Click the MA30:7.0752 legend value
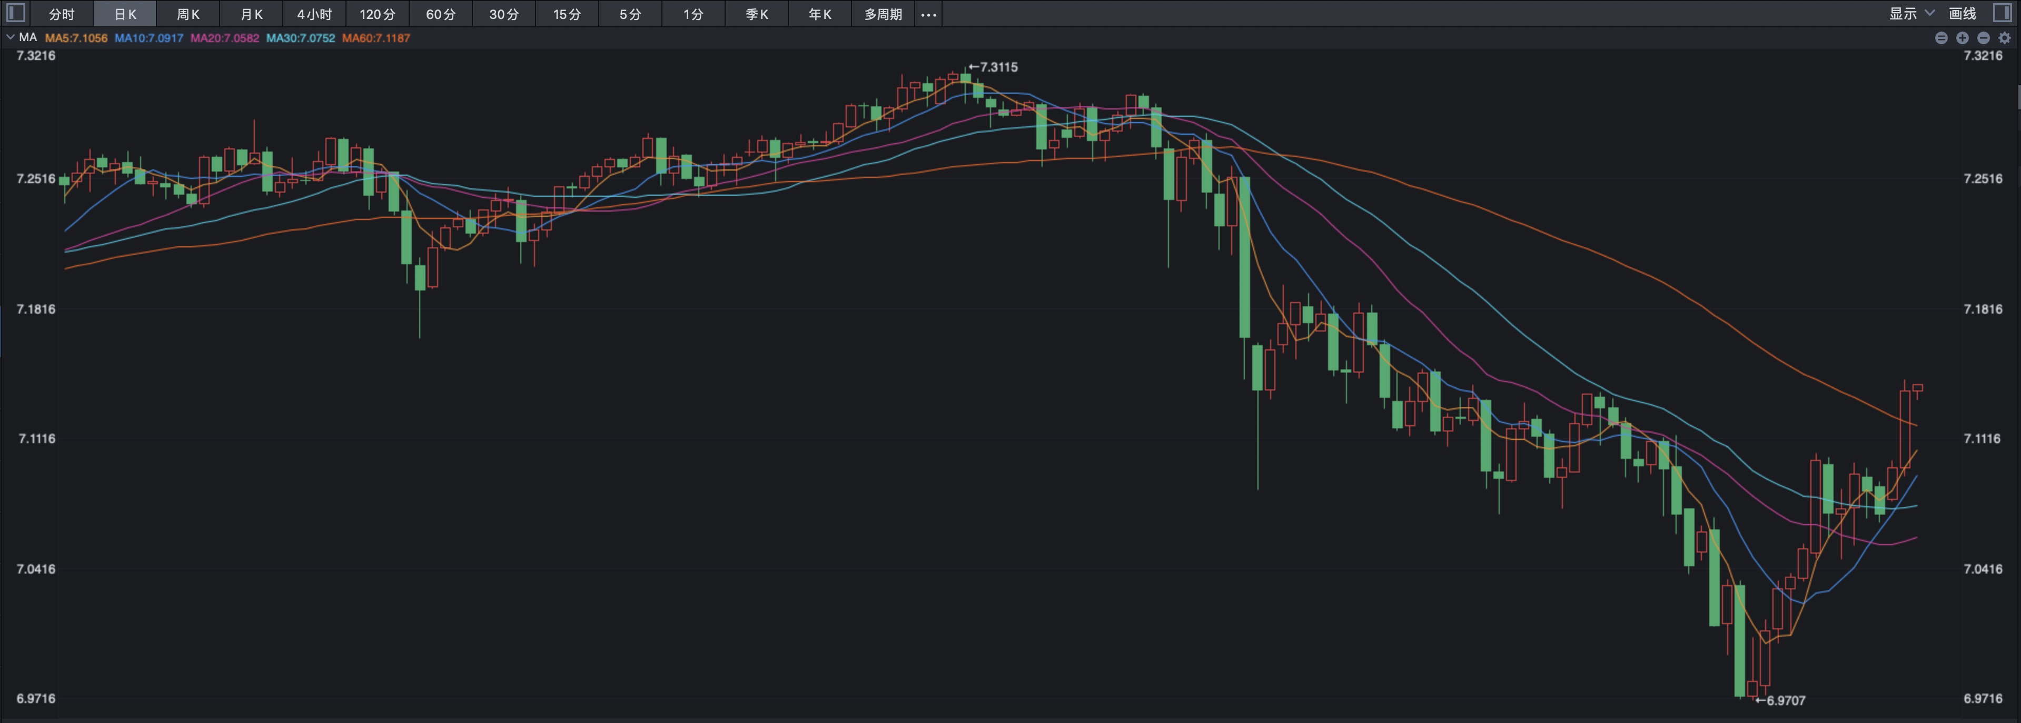The height and width of the screenshot is (723, 2021). pos(301,38)
